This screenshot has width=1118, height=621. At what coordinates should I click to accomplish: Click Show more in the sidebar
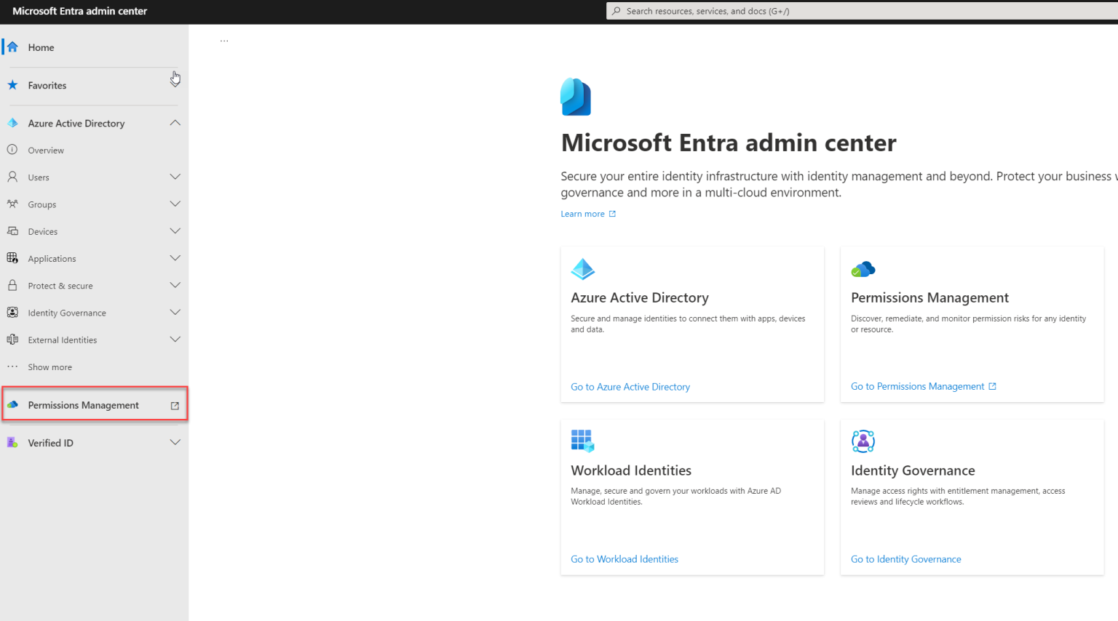click(x=49, y=366)
